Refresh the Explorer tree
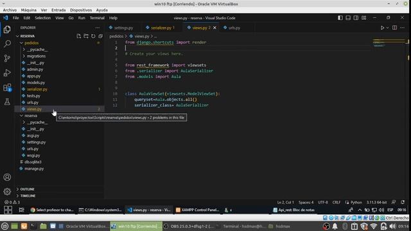411x231 pixels. point(93,36)
